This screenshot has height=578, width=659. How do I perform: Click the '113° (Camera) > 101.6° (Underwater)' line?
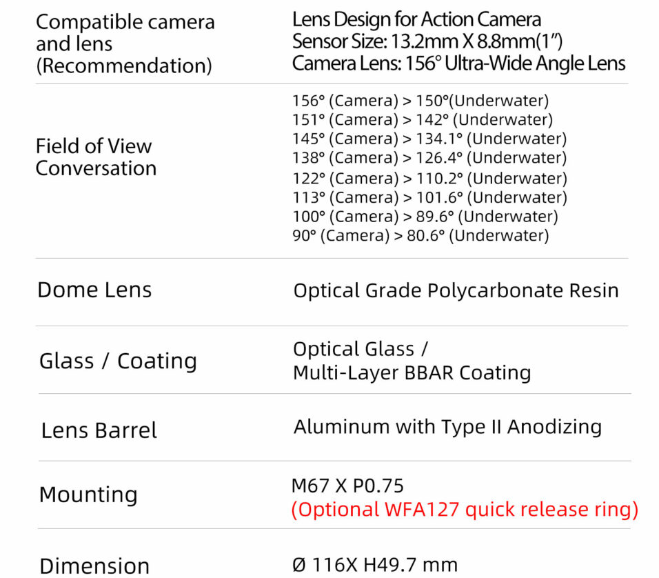[429, 198]
